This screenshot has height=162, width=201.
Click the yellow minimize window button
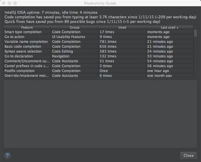[10, 3]
